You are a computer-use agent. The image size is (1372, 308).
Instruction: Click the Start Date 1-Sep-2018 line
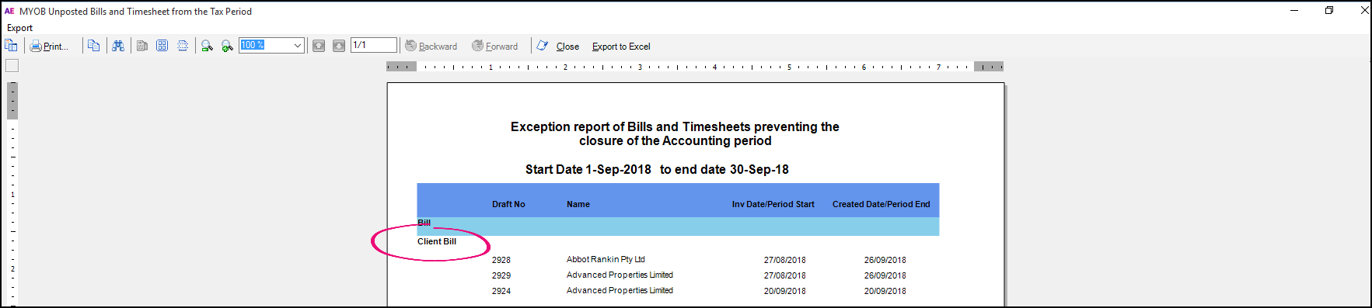[657, 169]
